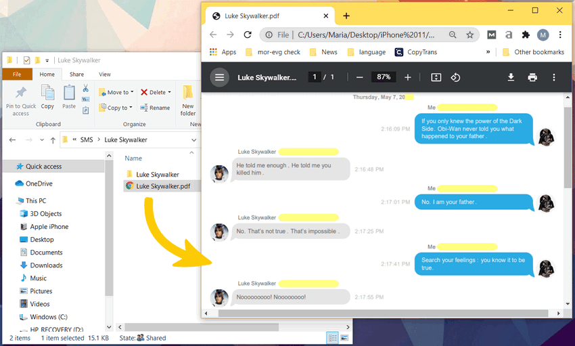Image resolution: width=575 pixels, height=346 pixels.
Task: Select the Luke Skywalker folder in file list
Action: [158, 175]
